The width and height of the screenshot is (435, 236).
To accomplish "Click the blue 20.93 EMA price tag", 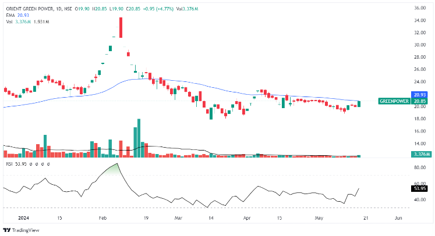I will tap(420, 94).
